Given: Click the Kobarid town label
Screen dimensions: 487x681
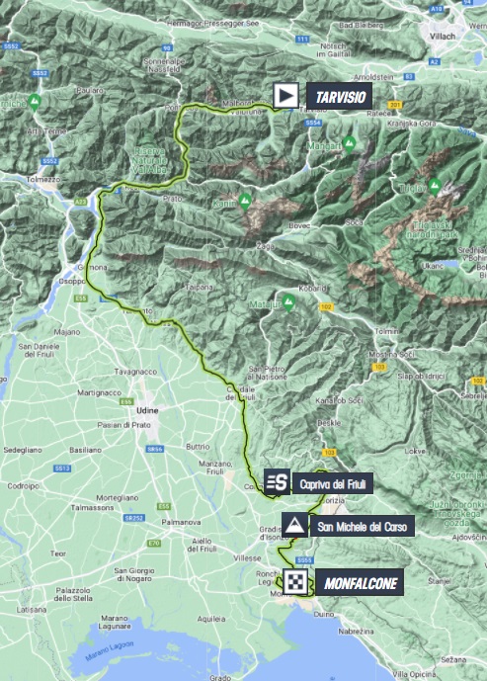Looking at the screenshot, I should pos(312,289).
